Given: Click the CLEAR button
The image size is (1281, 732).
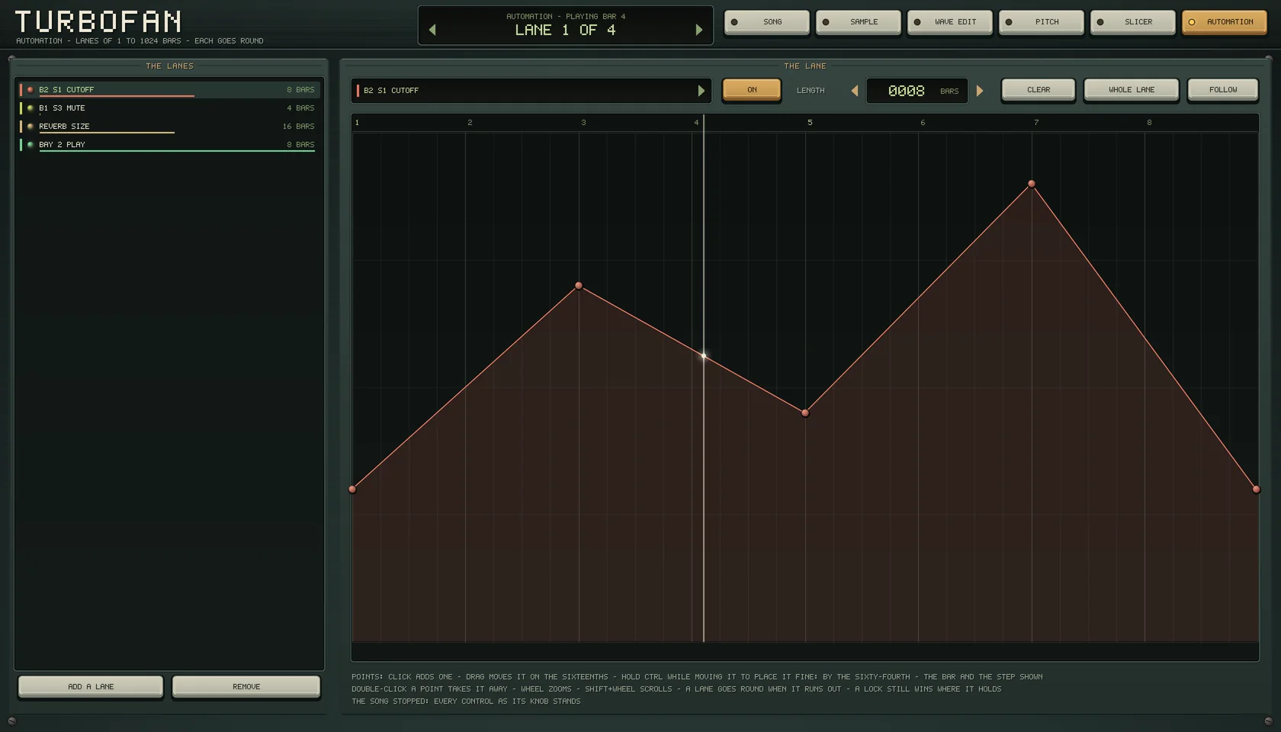Looking at the screenshot, I should tap(1039, 90).
